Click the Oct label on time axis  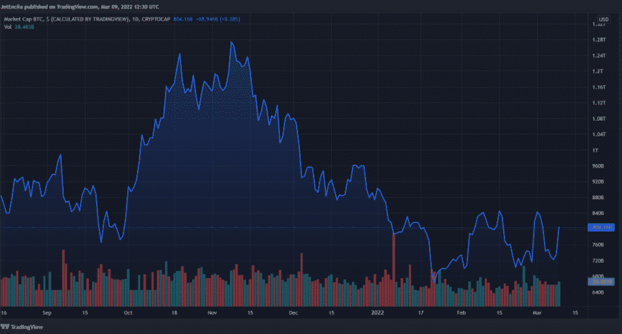(128, 313)
